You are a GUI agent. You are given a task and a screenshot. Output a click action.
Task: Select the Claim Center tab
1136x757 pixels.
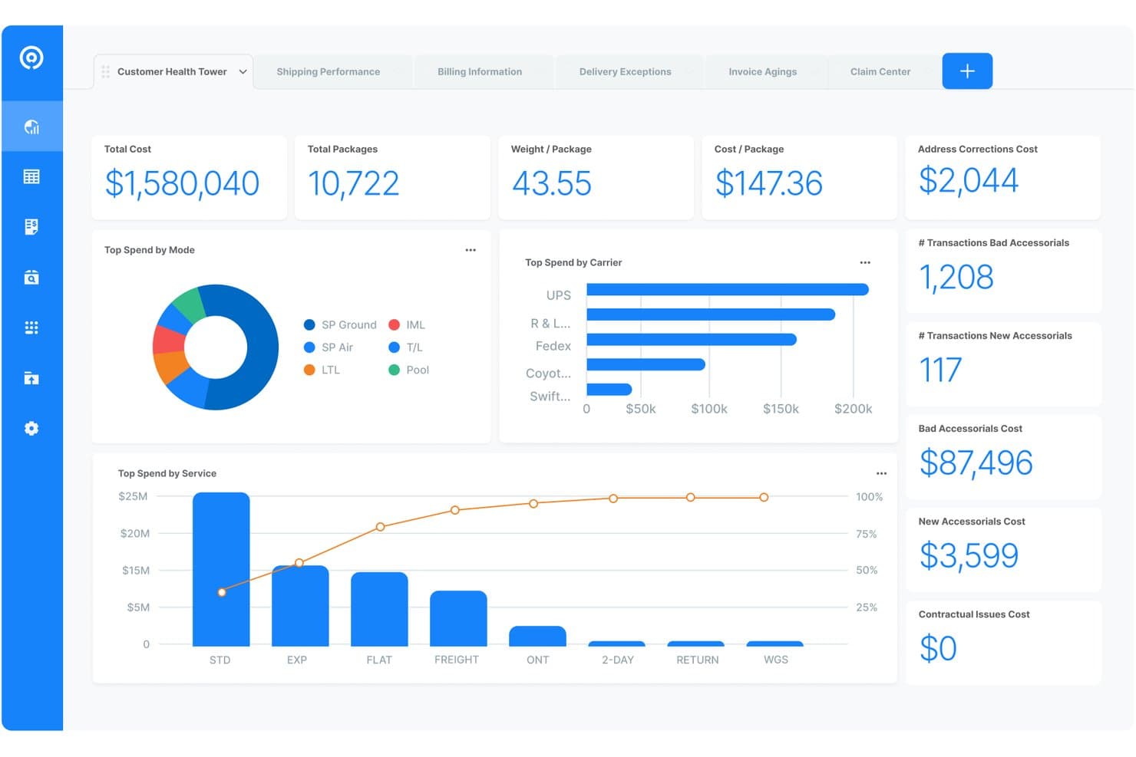(x=880, y=71)
